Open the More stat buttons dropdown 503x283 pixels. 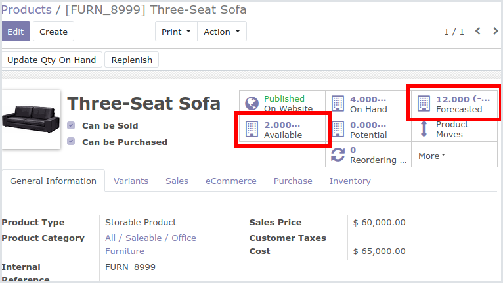point(431,156)
